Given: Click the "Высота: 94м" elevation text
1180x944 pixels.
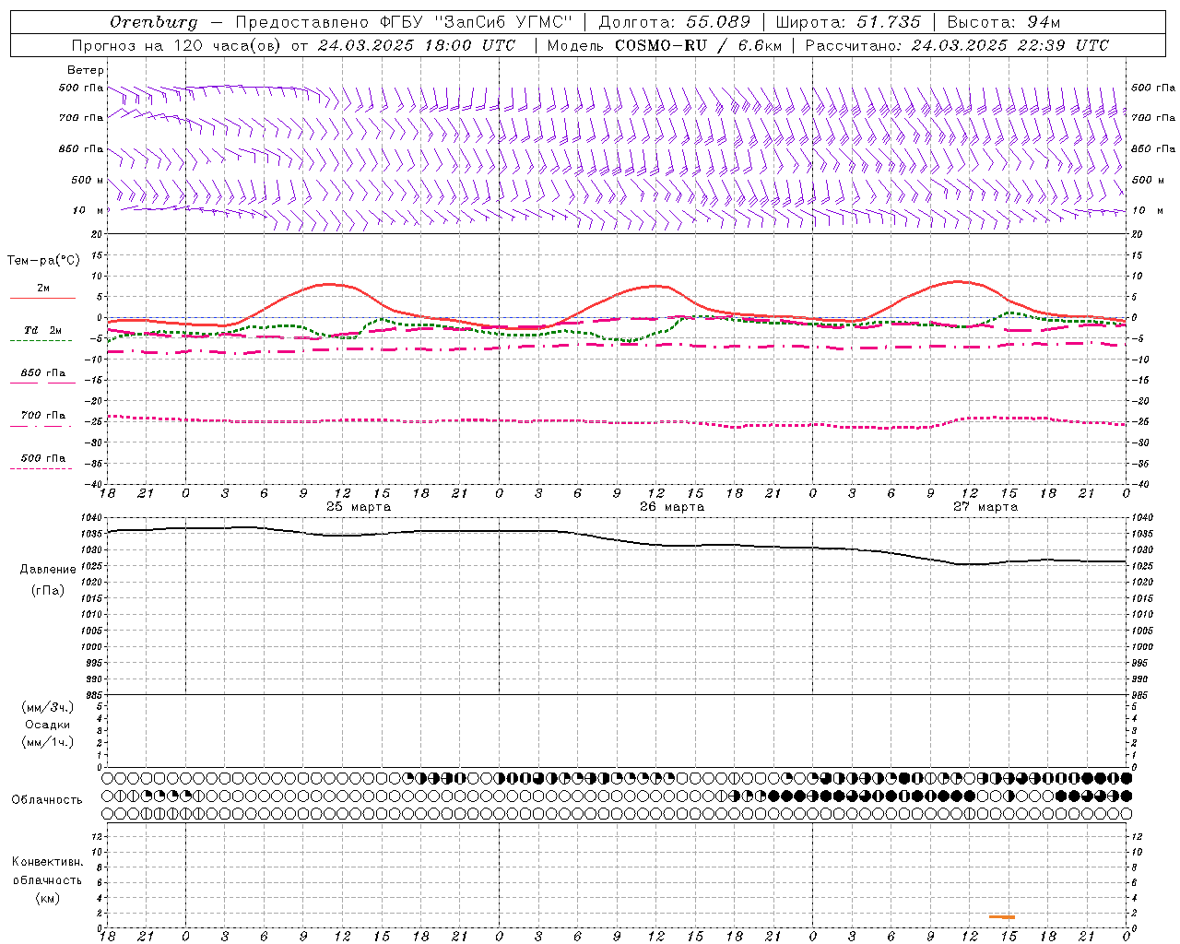Looking at the screenshot, I should 1005,22.
